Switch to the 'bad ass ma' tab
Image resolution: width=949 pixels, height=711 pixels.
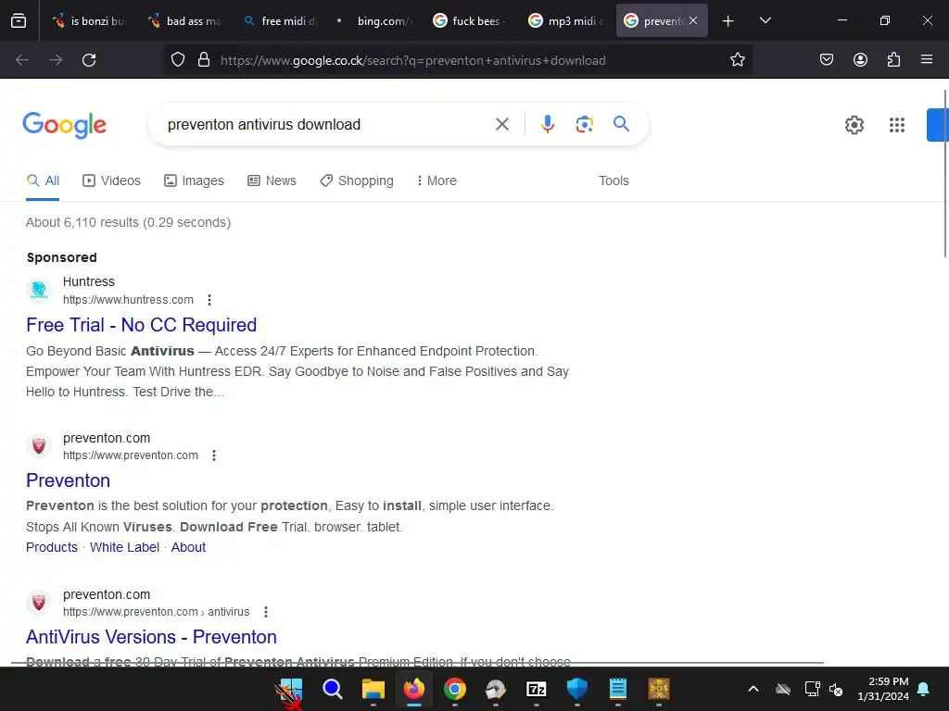click(x=184, y=21)
